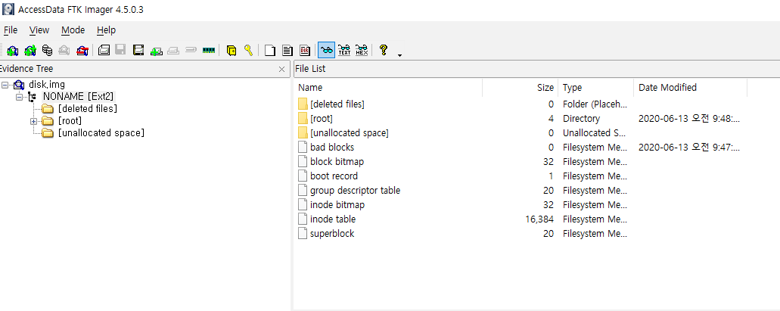780x311 pixels.
Task: Open the toolbar options dropdown arrow
Action: (x=400, y=54)
